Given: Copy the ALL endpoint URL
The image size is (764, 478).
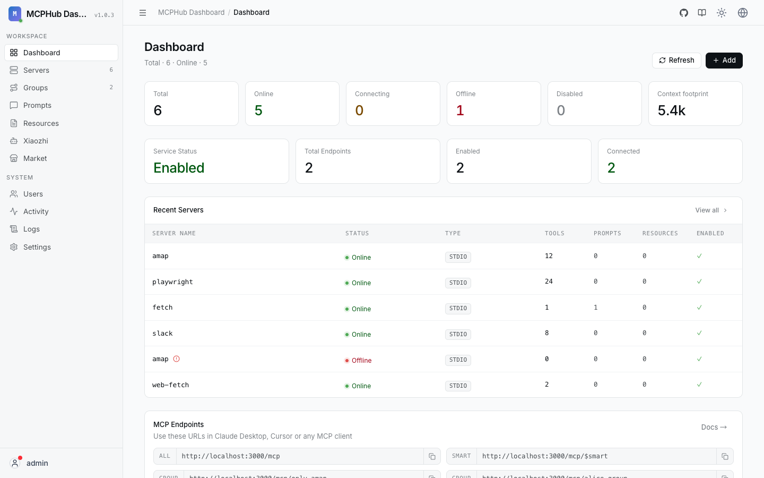Looking at the screenshot, I should click(x=432, y=456).
